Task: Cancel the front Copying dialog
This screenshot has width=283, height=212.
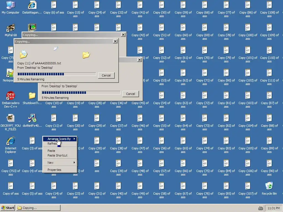Action: (106, 75)
